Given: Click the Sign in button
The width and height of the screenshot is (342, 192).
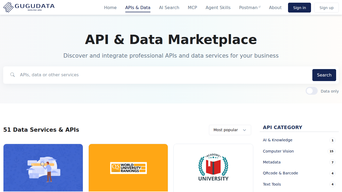Looking at the screenshot, I should click(x=300, y=7).
